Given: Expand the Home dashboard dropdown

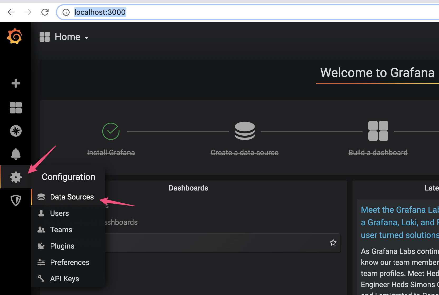Looking at the screenshot, I should [87, 38].
